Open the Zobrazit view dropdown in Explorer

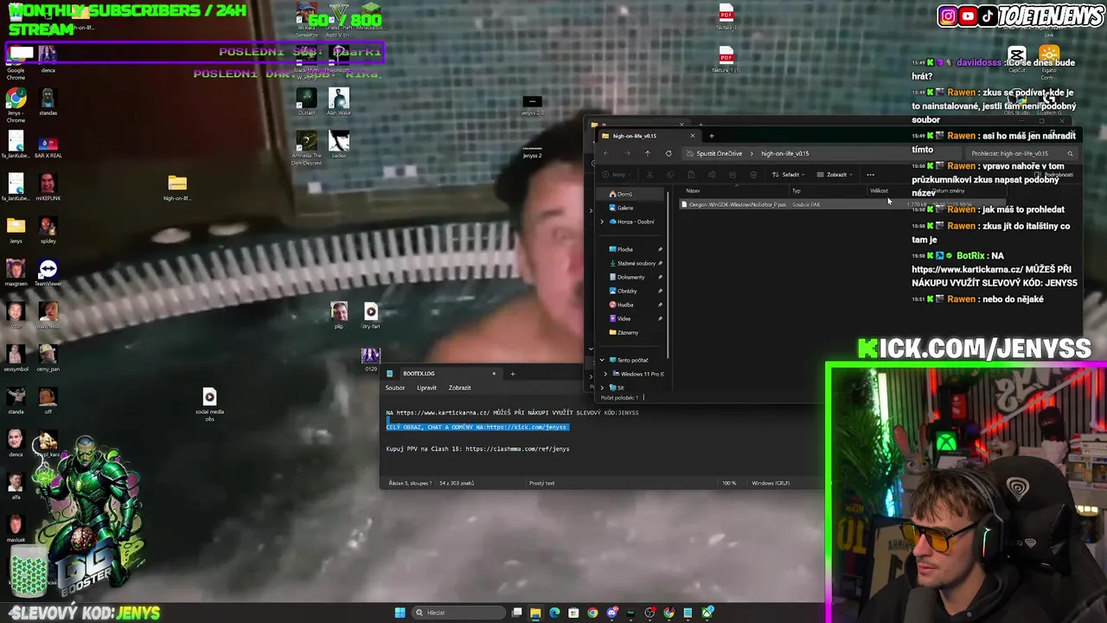835,175
